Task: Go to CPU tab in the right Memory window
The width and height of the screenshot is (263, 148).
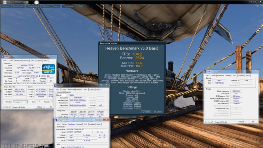Action: [207, 76]
